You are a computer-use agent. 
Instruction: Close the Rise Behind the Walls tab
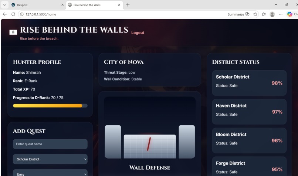point(119,5)
